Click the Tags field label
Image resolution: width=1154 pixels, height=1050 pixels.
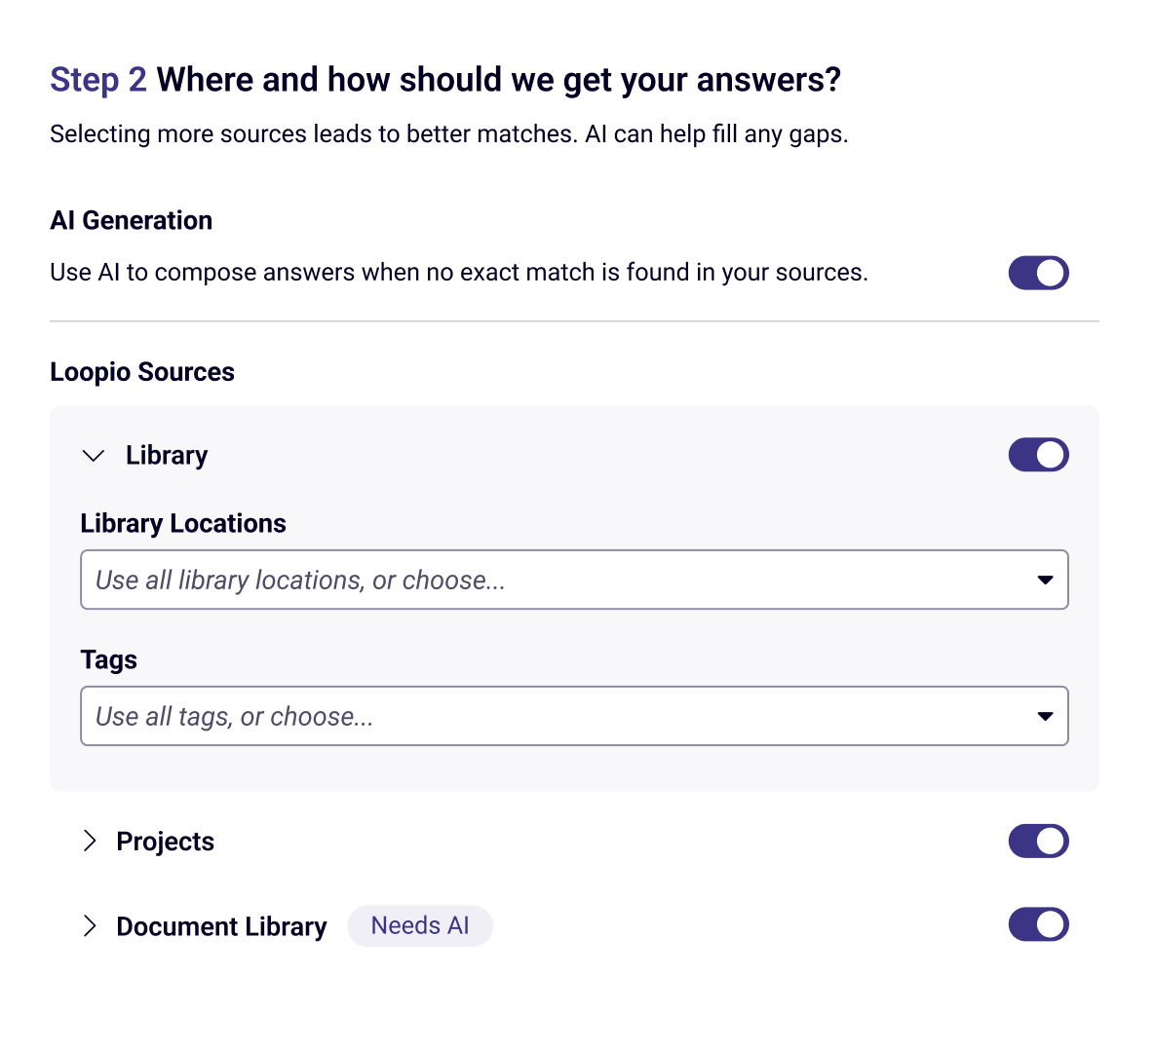point(109,660)
